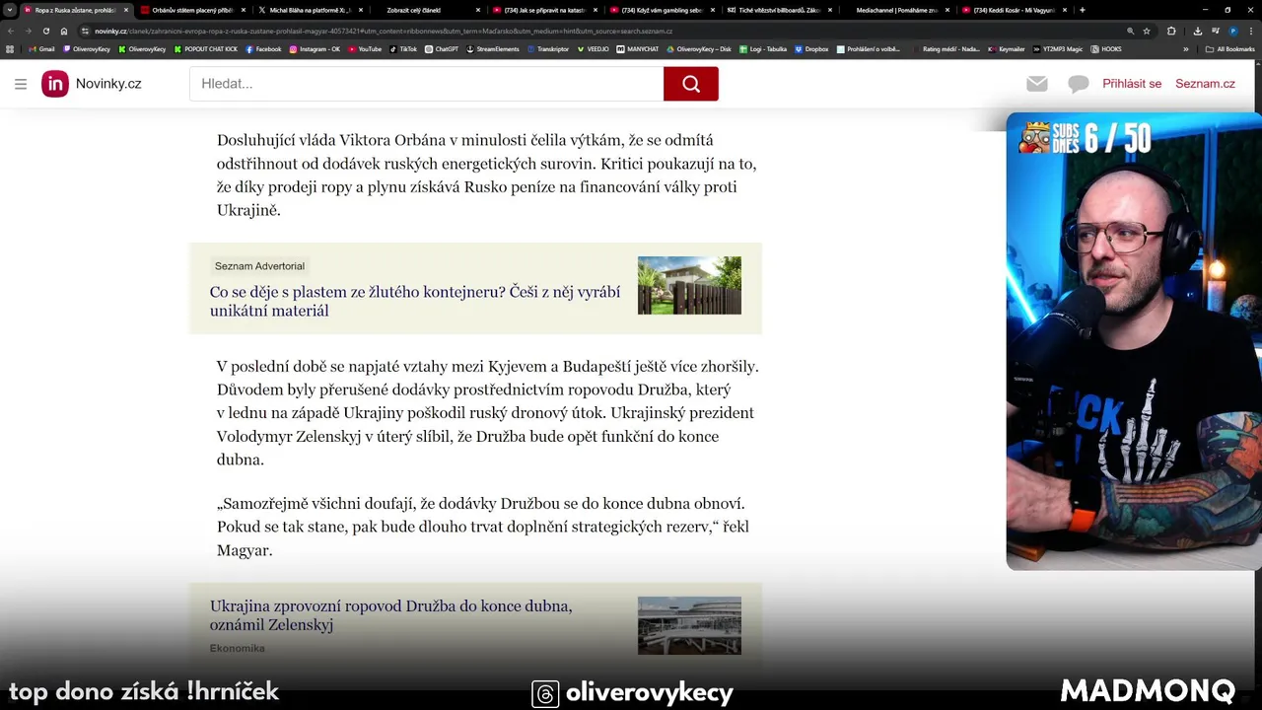Viewport: 1262px width, 710px height.
Task: Open the browser zoom magnifier icon
Action: click(x=1130, y=31)
